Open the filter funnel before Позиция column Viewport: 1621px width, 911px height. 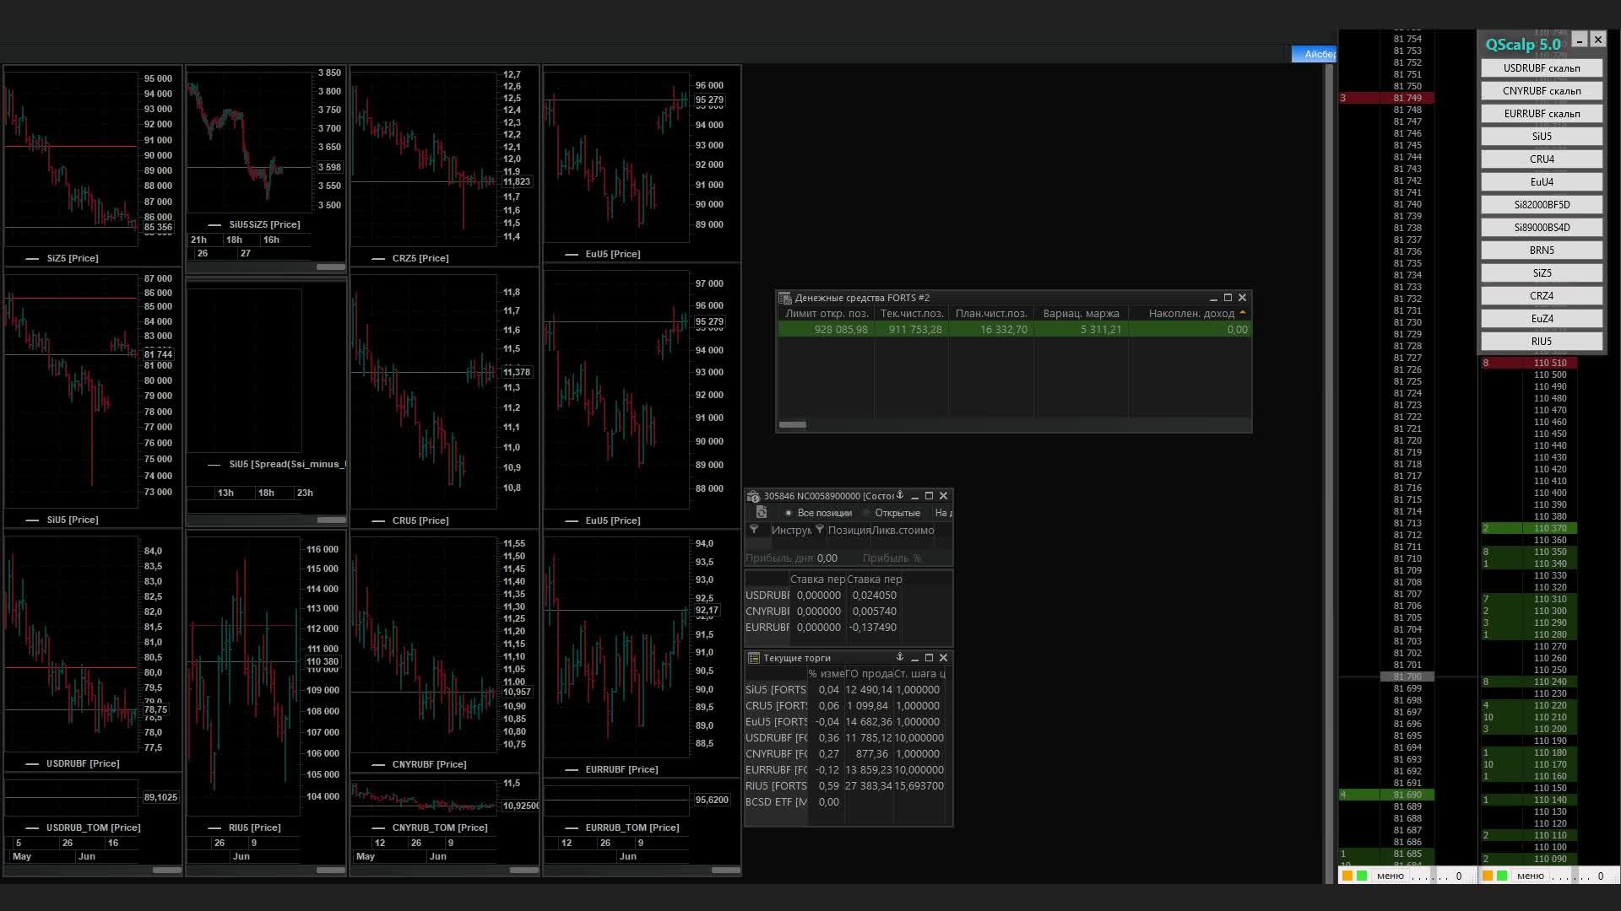click(x=819, y=530)
